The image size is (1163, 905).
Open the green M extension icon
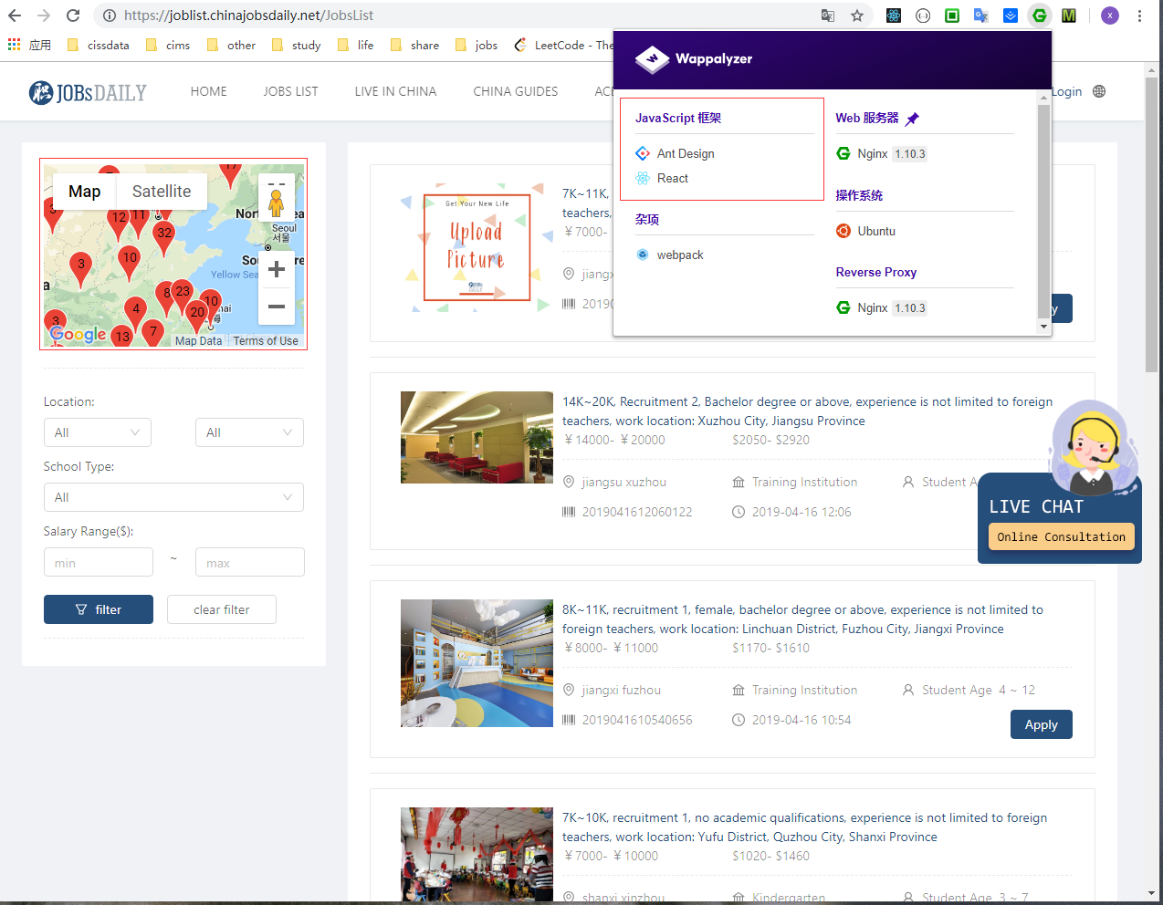[x=1069, y=16]
